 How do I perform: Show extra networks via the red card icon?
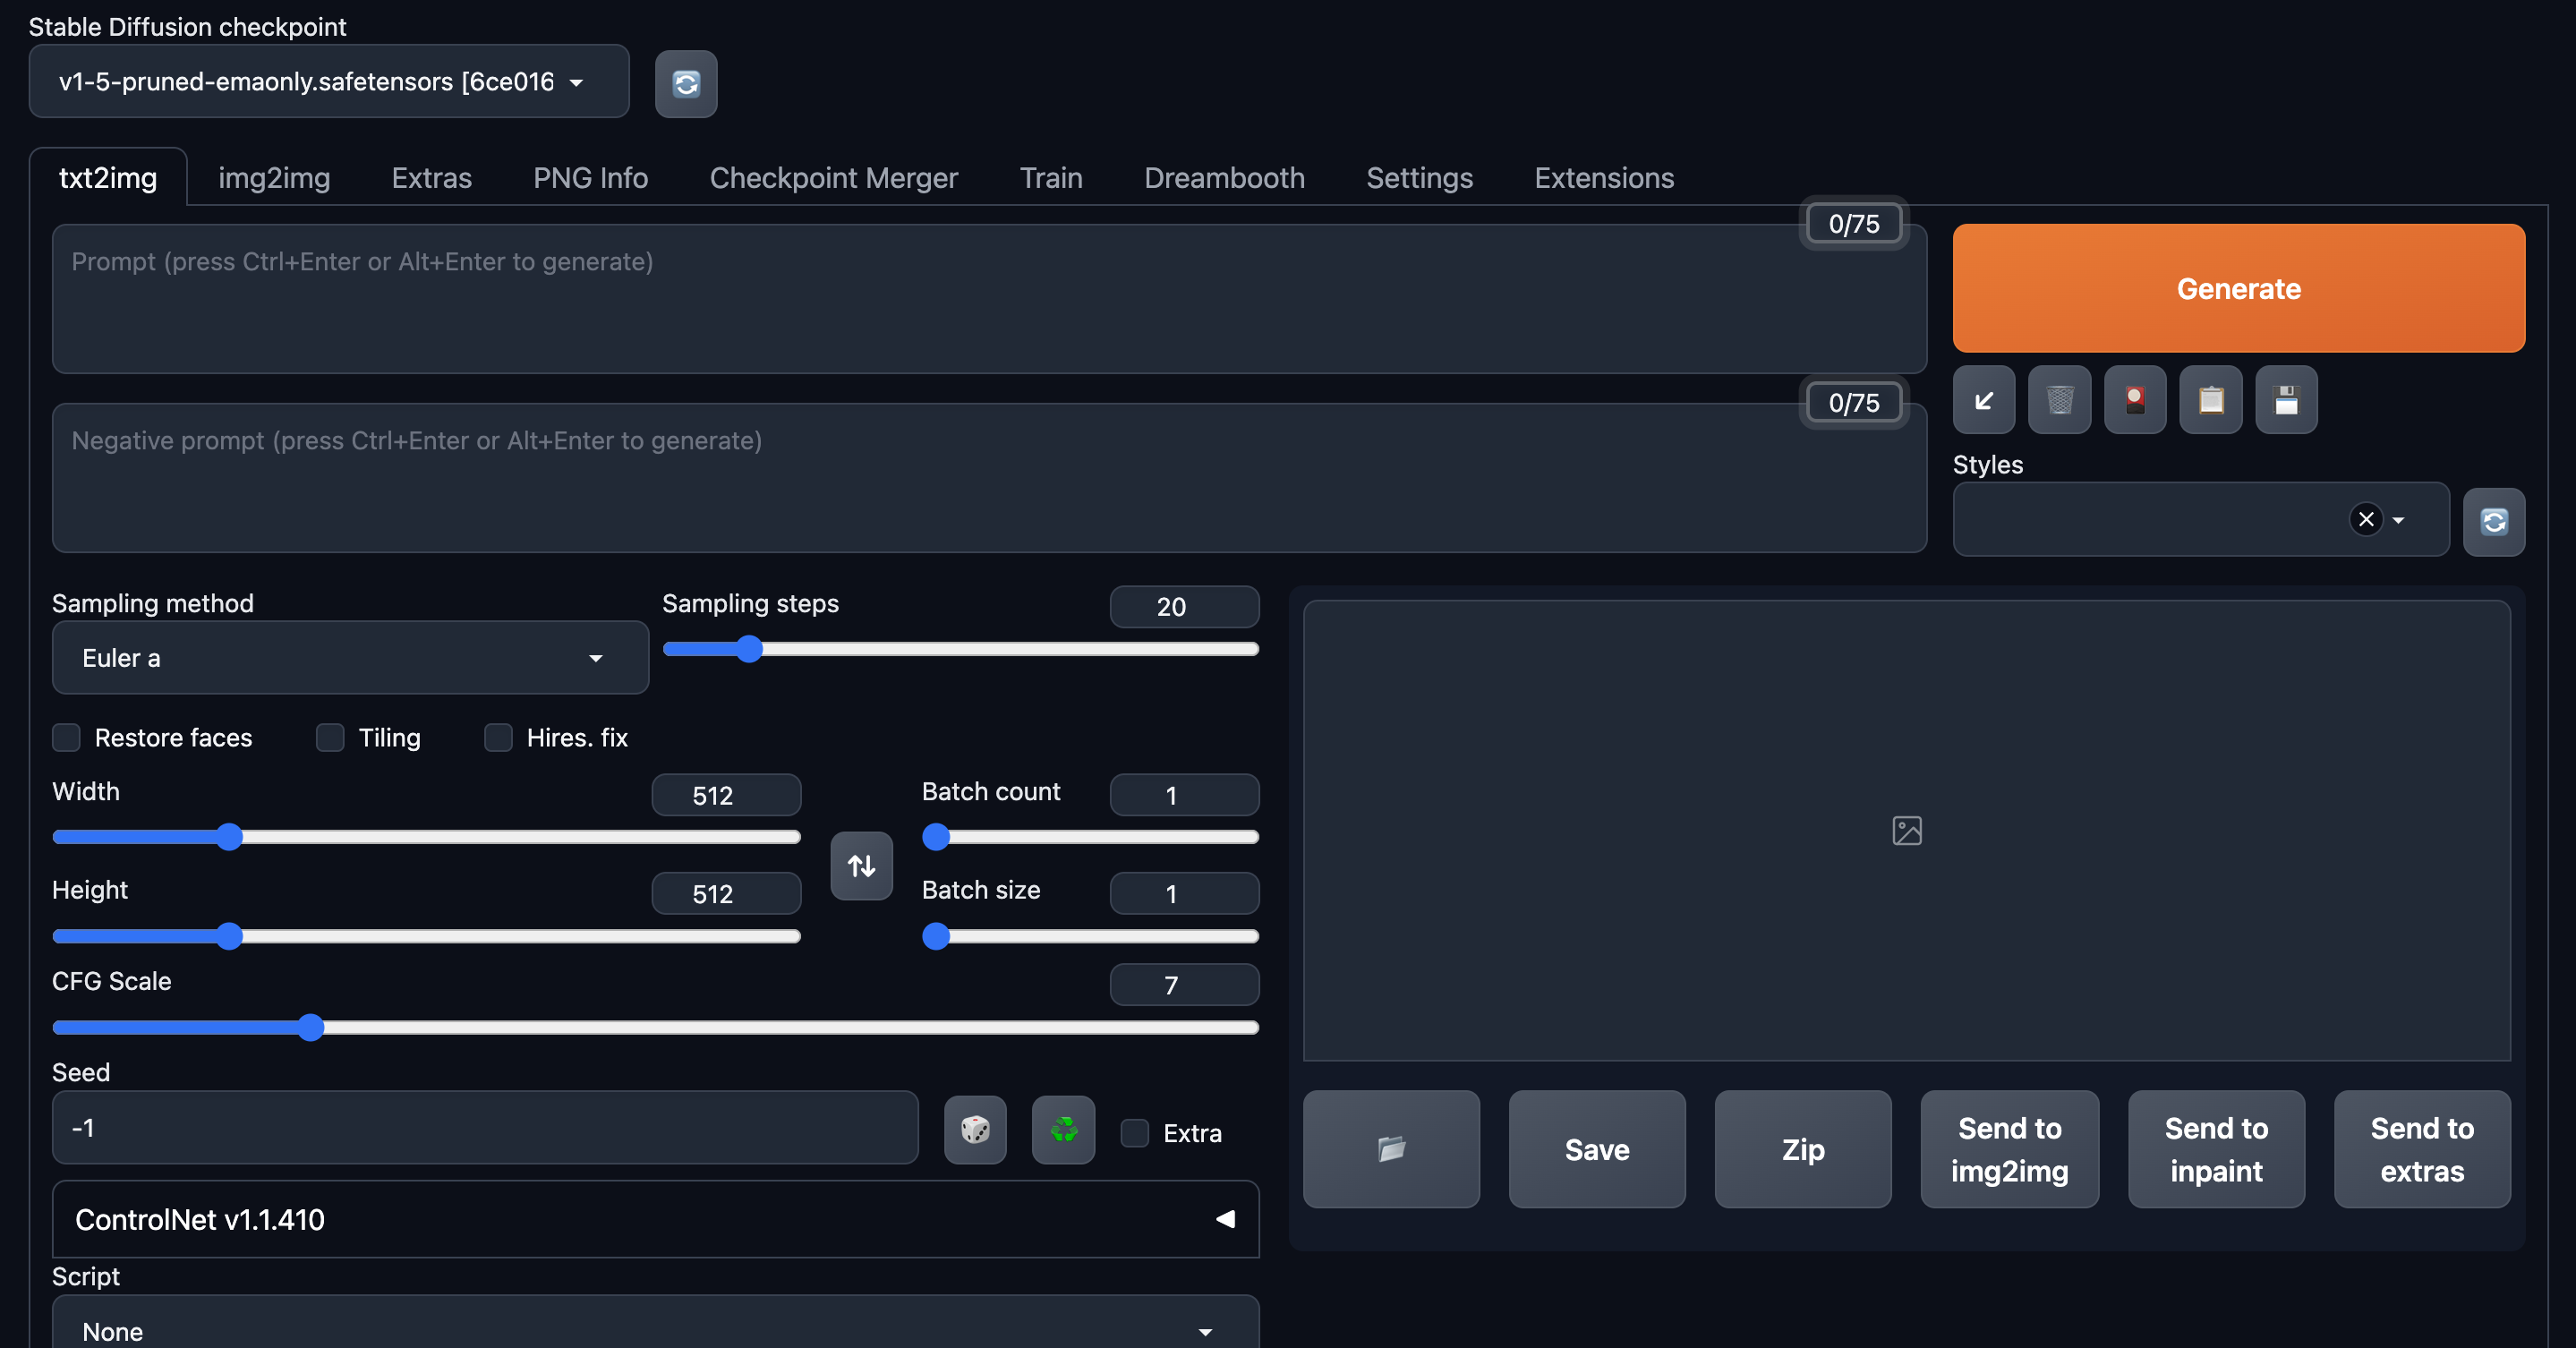[2135, 401]
